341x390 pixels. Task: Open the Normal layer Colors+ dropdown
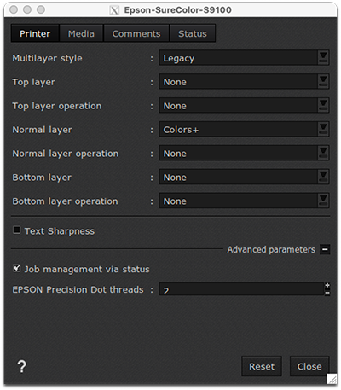(244, 130)
